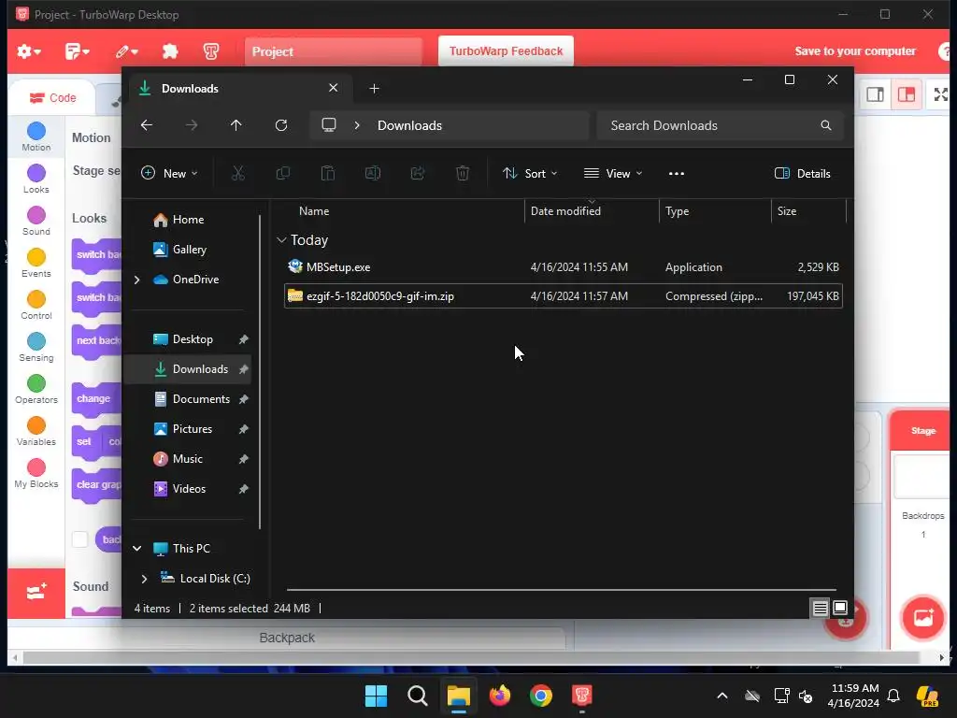Click the magnifier icon in Search Downloads box
Image resolution: width=957 pixels, height=718 pixels.
pos(826,125)
